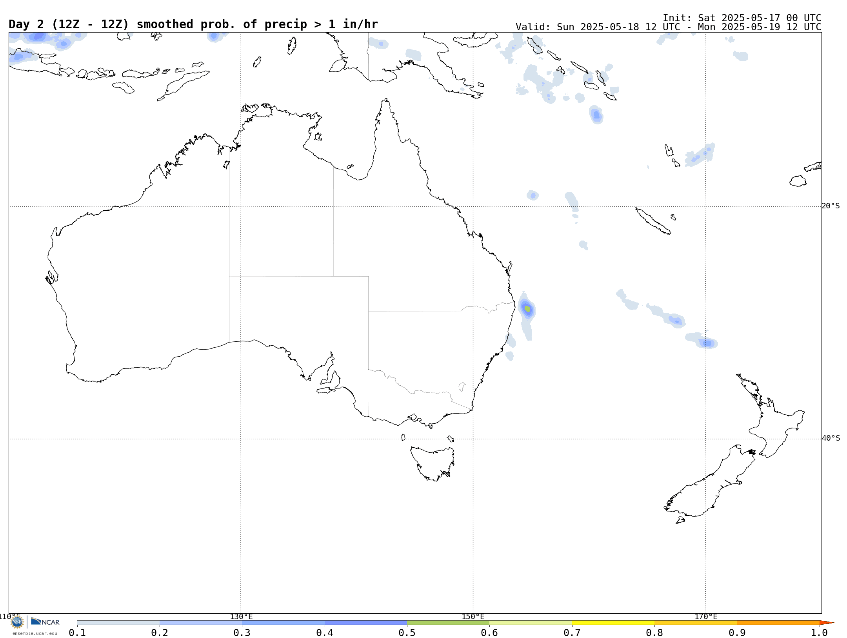Click New Caledonia island outline
The image size is (847, 638).
point(653,221)
